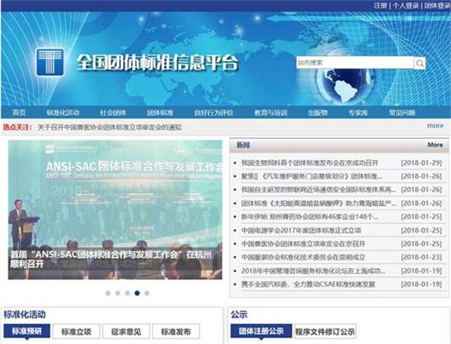
Task: Open the 个人登录 personal login link
Action: (x=405, y=5)
